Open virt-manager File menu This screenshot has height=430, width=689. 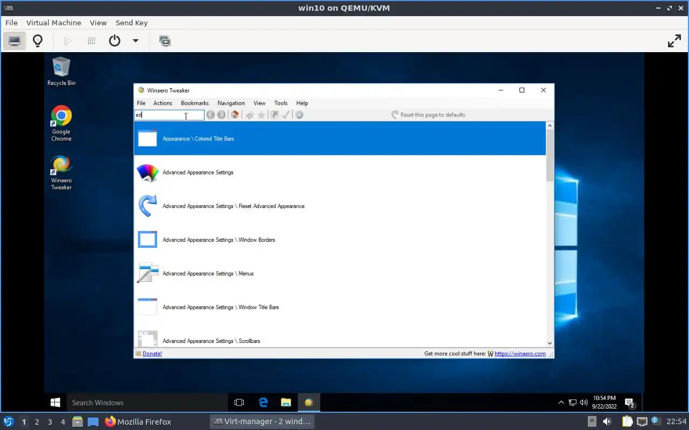(11, 23)
